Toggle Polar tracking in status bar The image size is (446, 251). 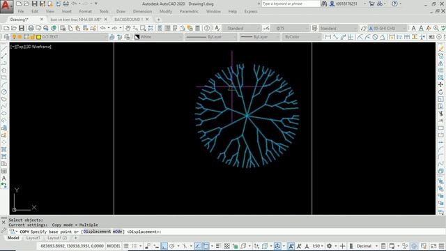pos(172,246)
